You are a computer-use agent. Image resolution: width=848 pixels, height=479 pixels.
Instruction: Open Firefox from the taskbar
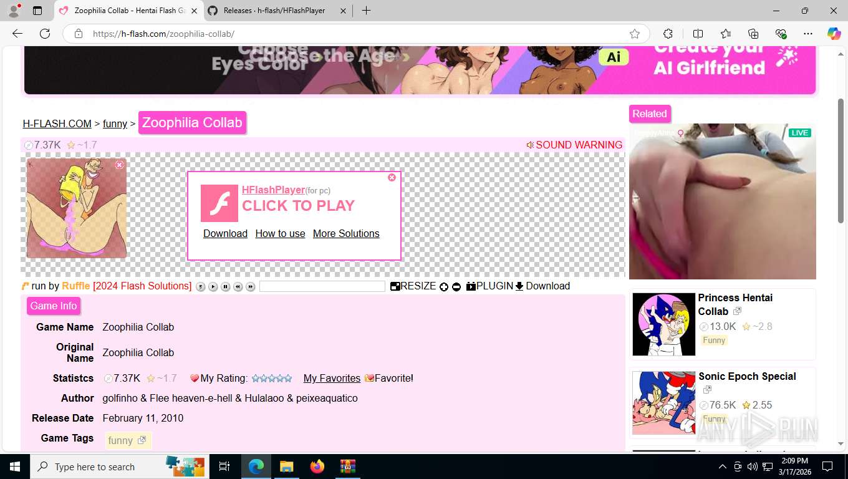coord(317,467)
